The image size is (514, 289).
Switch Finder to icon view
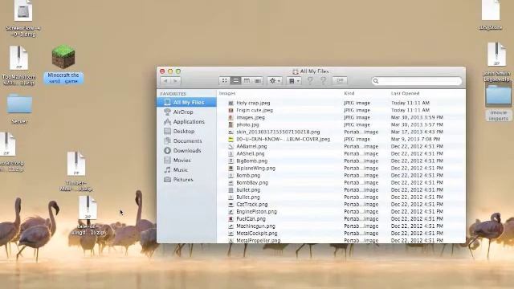click(x=225, y=80)
